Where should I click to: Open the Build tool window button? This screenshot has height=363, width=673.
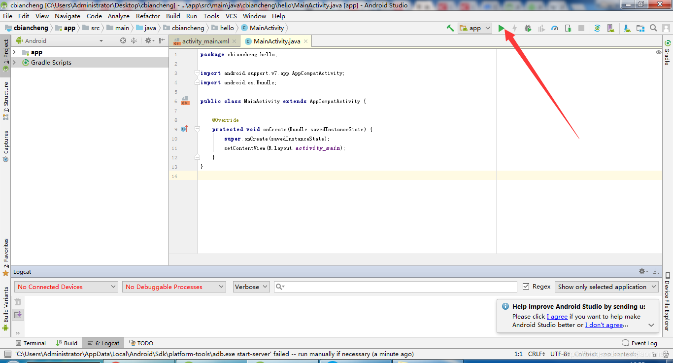pyautogui.click(x=67, y=343)
